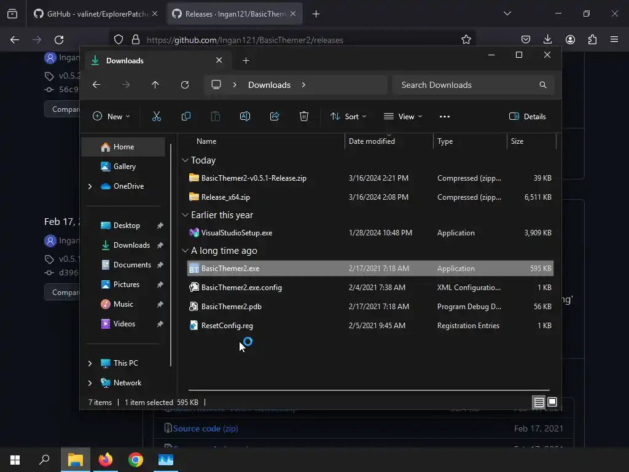Click the Cut icon in Explorer toolbar
The image size is (629, 472).
(x=157, y=116)
